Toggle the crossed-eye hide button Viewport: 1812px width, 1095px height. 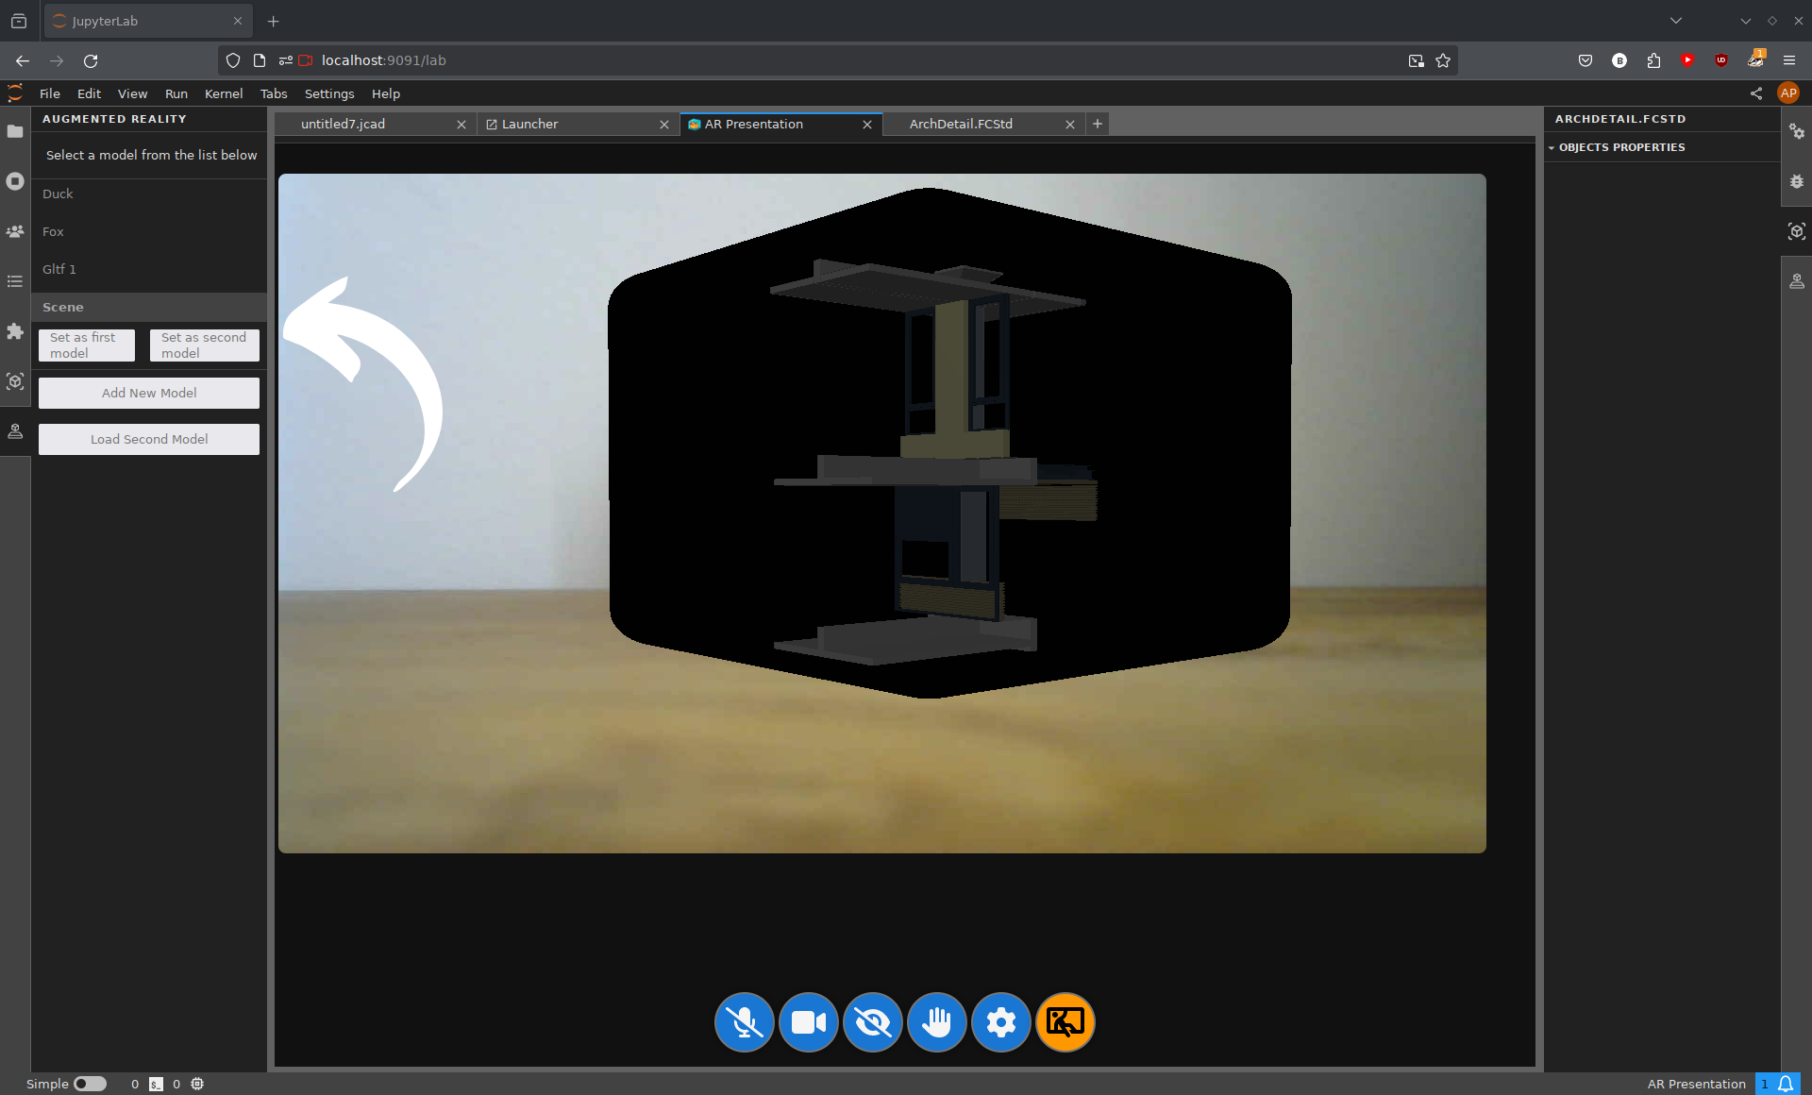click(872, 1022)
